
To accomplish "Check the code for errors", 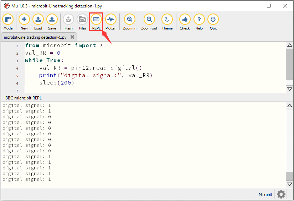I will 185,22.
